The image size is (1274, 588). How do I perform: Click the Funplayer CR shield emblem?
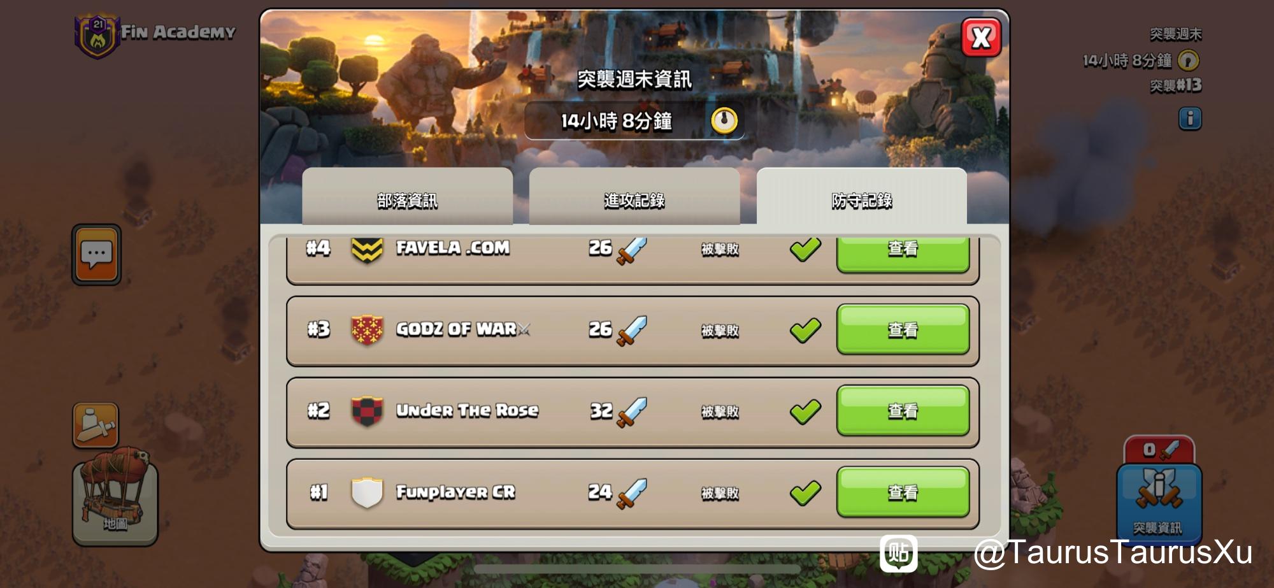point(367,492)
